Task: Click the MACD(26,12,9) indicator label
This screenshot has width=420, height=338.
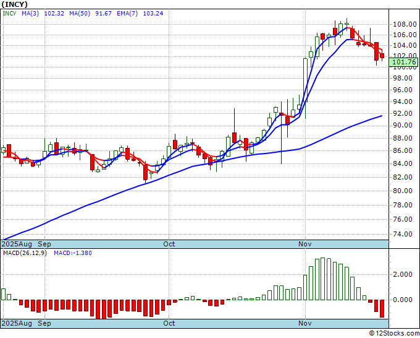Action: (25, 253)
